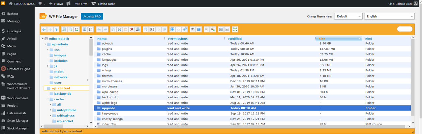Screen dimensions: 422x134
Task: Collapse the wp-admin tree node arrow
Action: pyautogui.click(x=45, y=44)
